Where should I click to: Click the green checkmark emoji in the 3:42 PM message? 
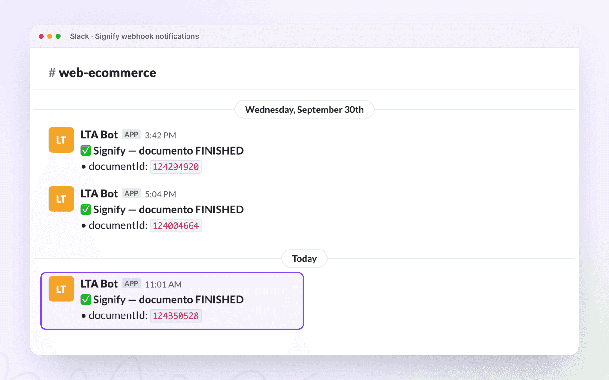[86, 151]
